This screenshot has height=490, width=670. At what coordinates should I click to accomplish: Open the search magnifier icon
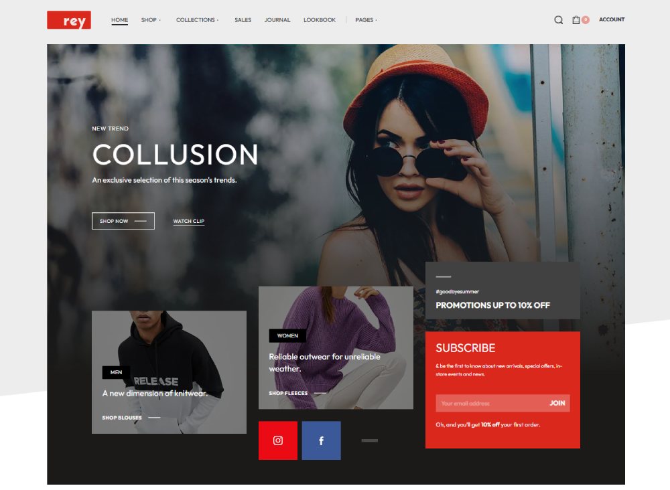[x=558, y=20]
